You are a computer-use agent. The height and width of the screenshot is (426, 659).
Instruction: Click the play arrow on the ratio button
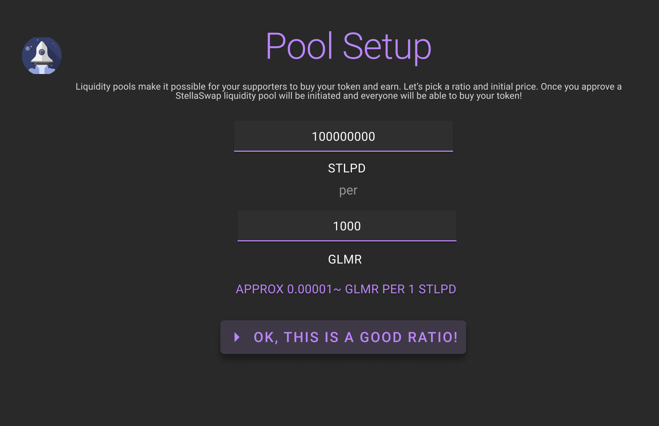[237, 337]
